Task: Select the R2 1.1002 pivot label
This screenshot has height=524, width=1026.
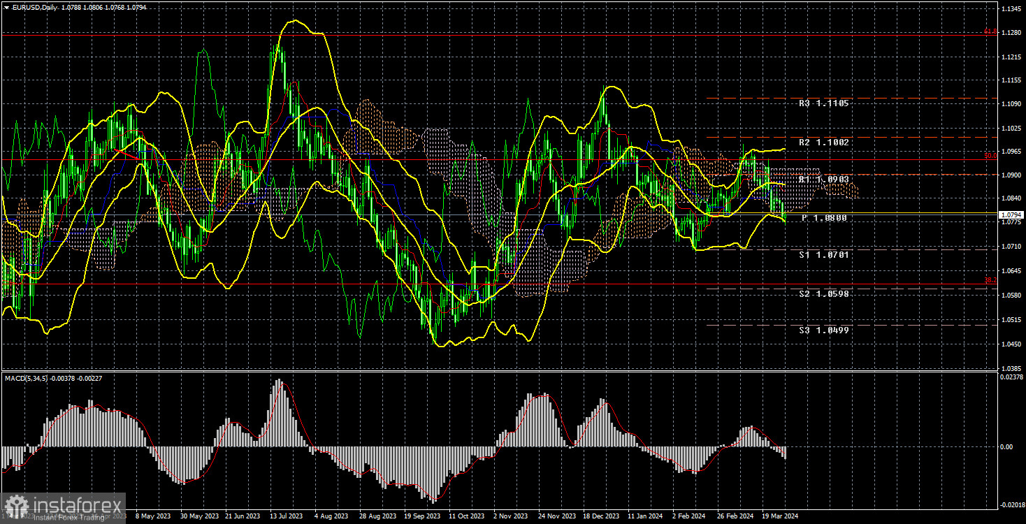Action: pos(824,143)
